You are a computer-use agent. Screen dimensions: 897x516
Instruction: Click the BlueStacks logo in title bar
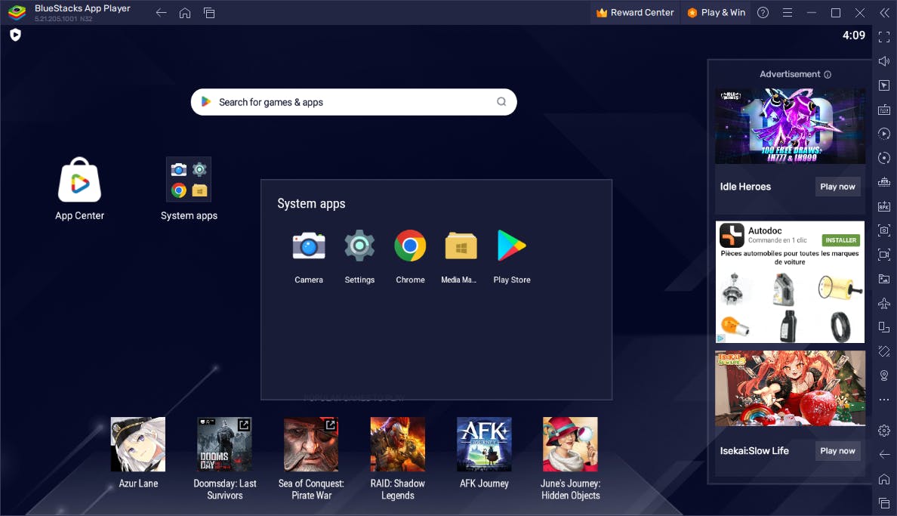pos(17,12)
